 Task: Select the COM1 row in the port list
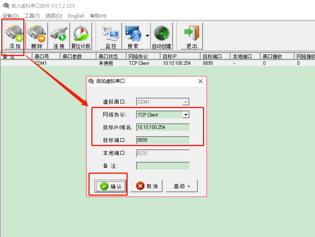(x=41, y=63)
